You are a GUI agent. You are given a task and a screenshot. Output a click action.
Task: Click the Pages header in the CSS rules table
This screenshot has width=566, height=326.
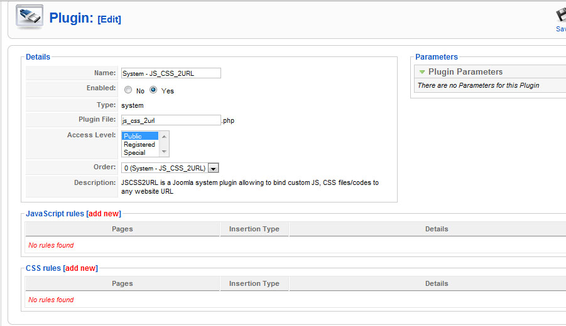[x=122, y=283]
